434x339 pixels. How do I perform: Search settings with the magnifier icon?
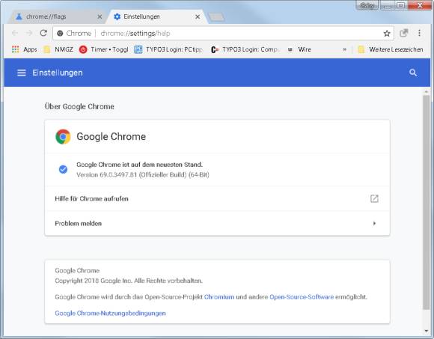413,73
